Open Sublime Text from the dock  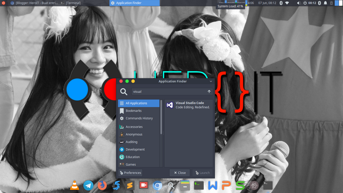130,185
